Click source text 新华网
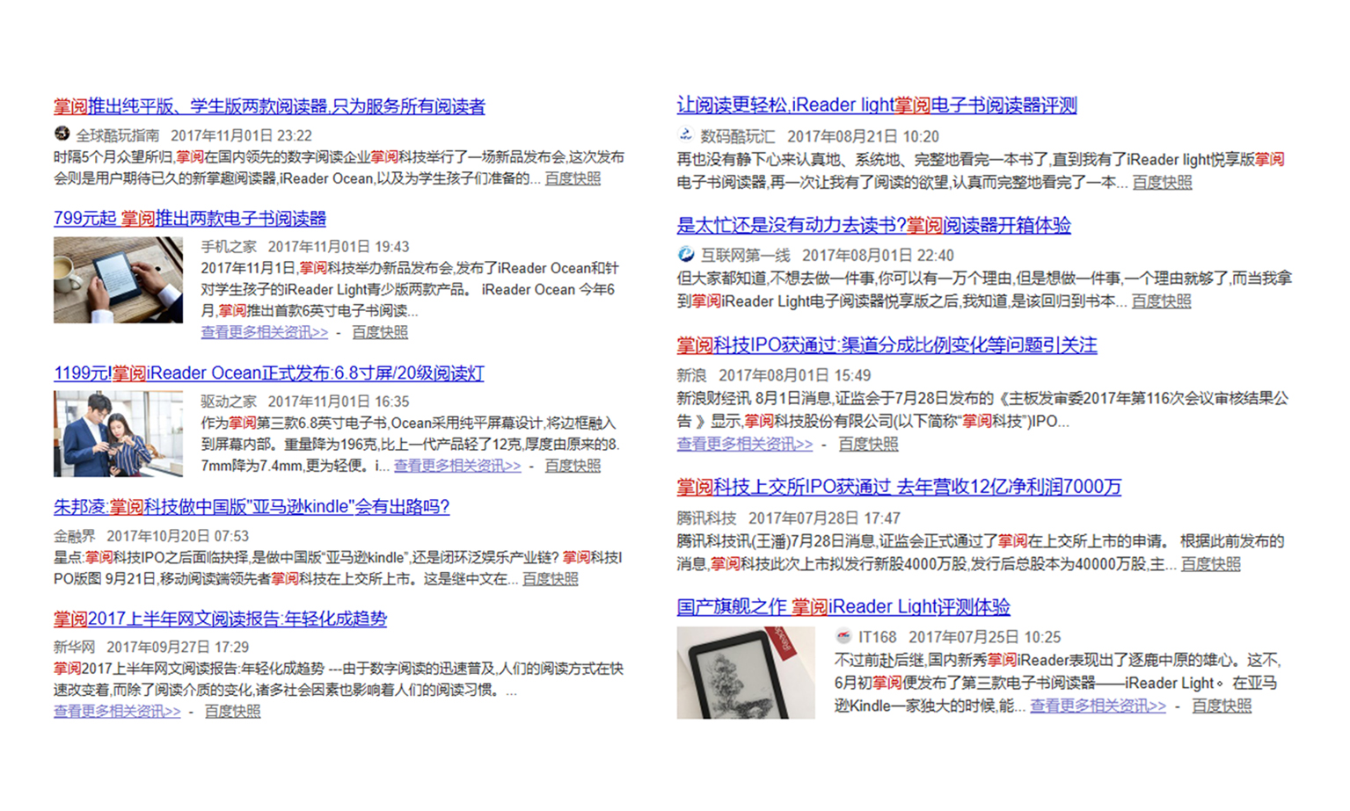Image resolution: width=1350 pixels, height=811 pixels. tap(75, 648)
